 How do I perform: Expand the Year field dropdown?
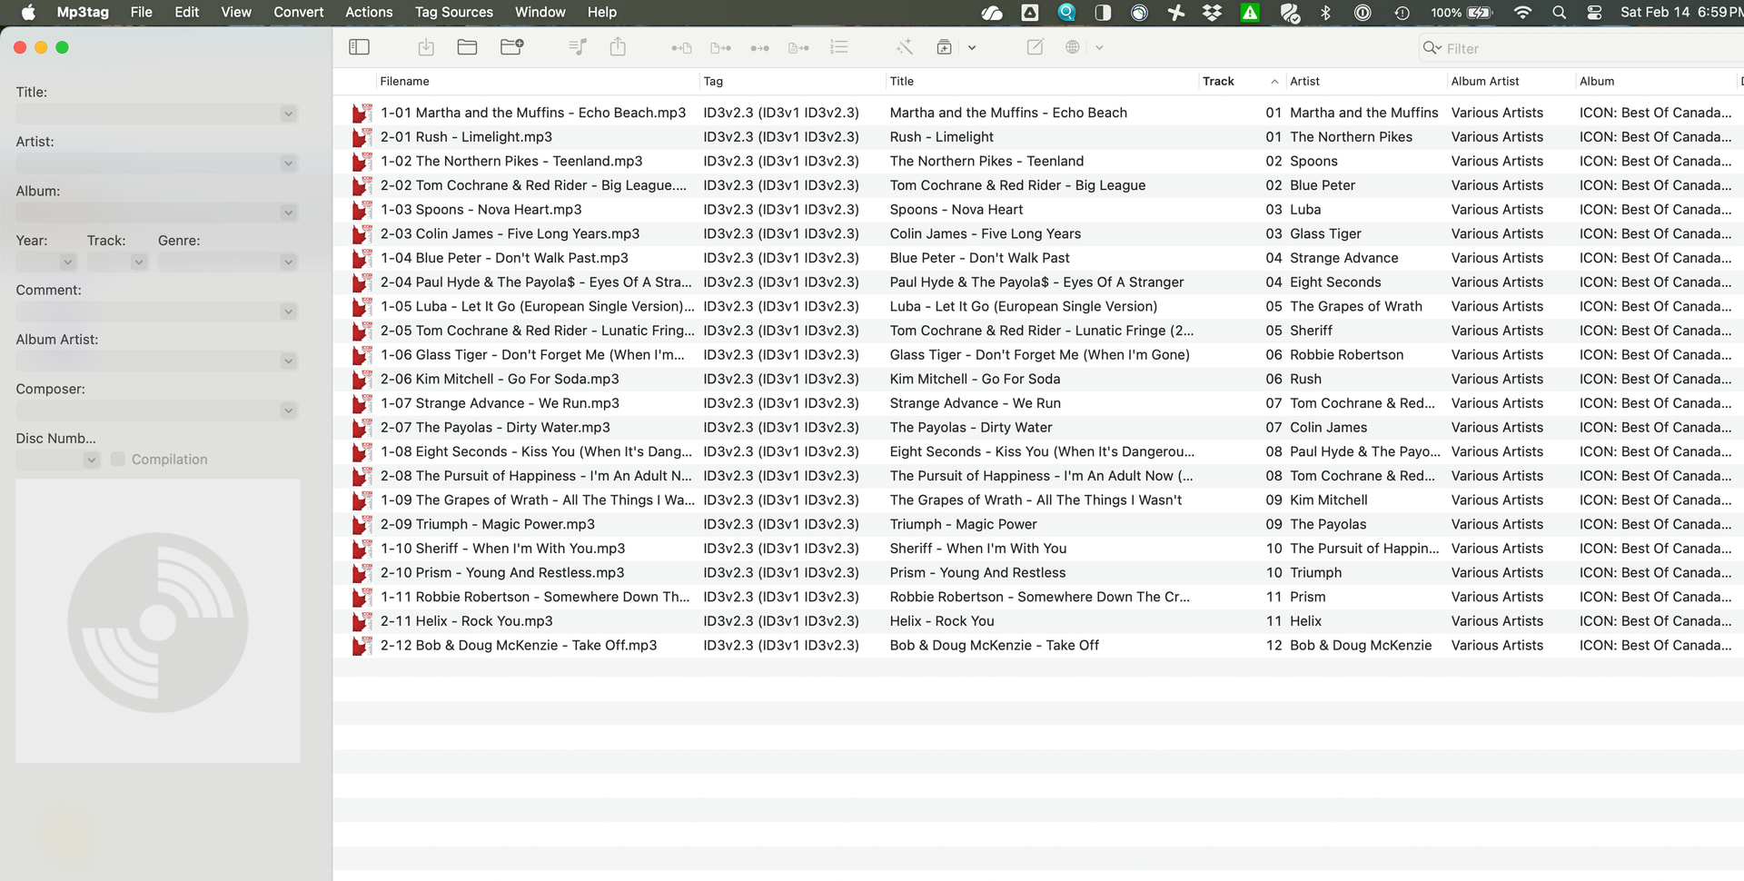tap(67, 262)
